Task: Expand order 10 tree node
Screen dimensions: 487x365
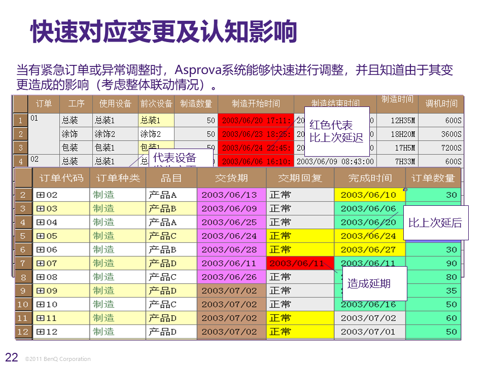Action: point(40,304)
